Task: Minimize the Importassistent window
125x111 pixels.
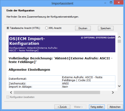Action: [x=105, y=3]
